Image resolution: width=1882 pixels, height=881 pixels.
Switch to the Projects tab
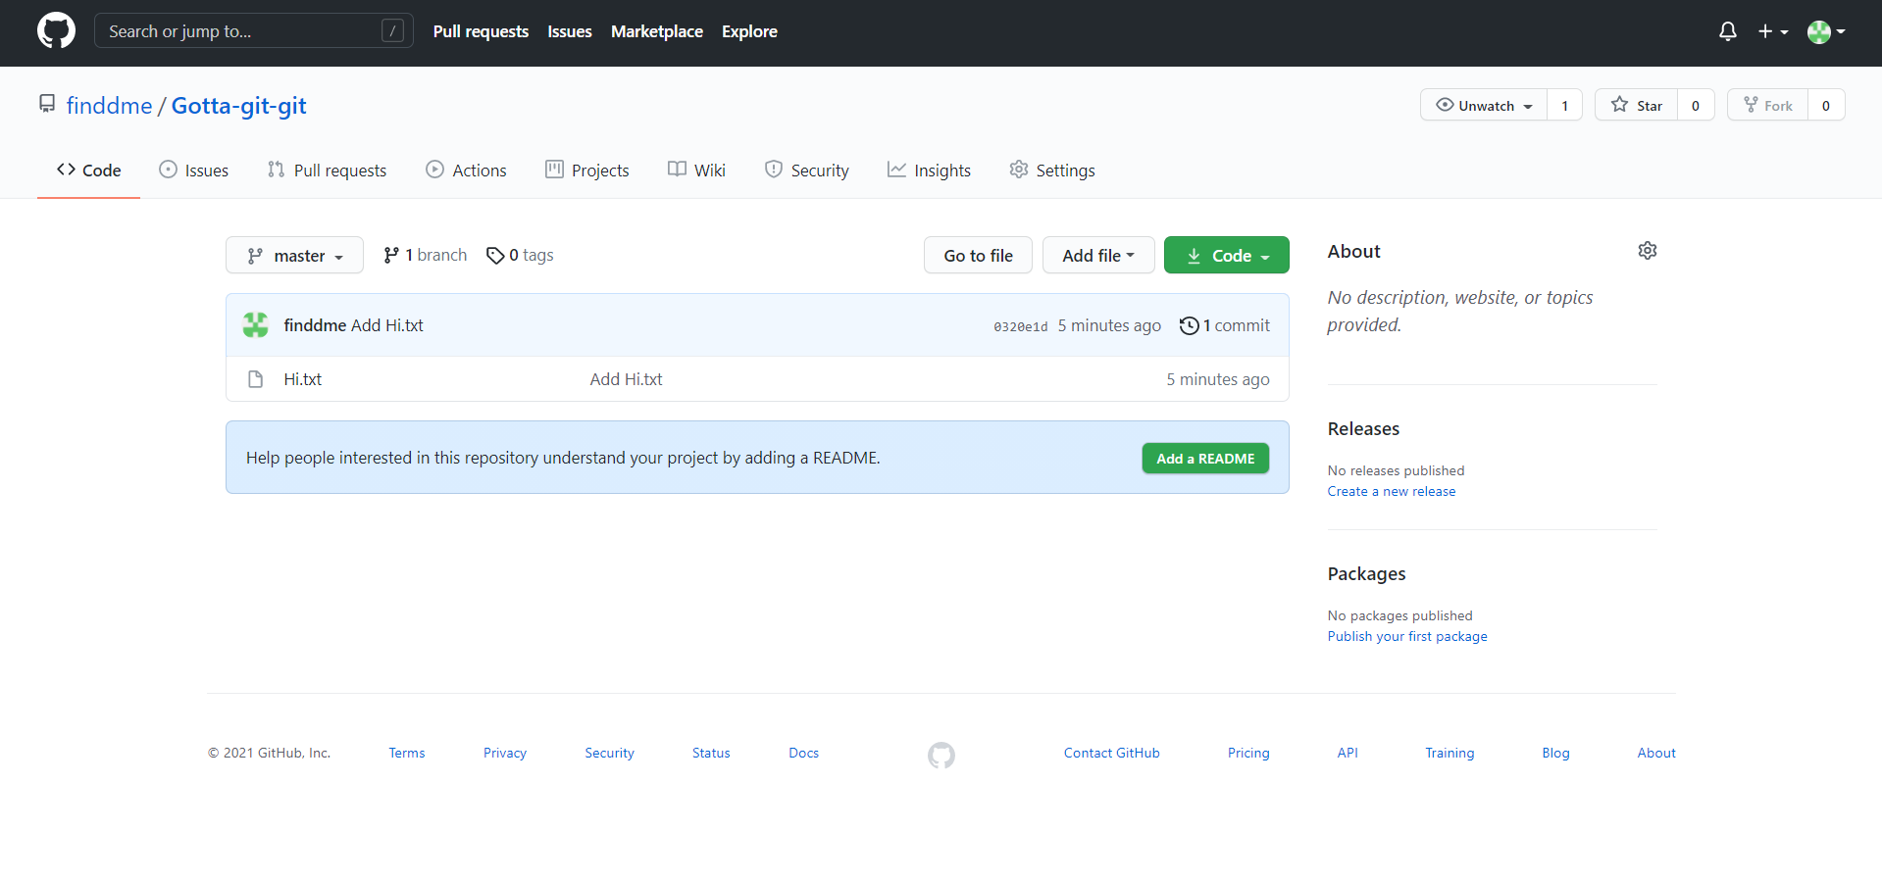[586, 171]
